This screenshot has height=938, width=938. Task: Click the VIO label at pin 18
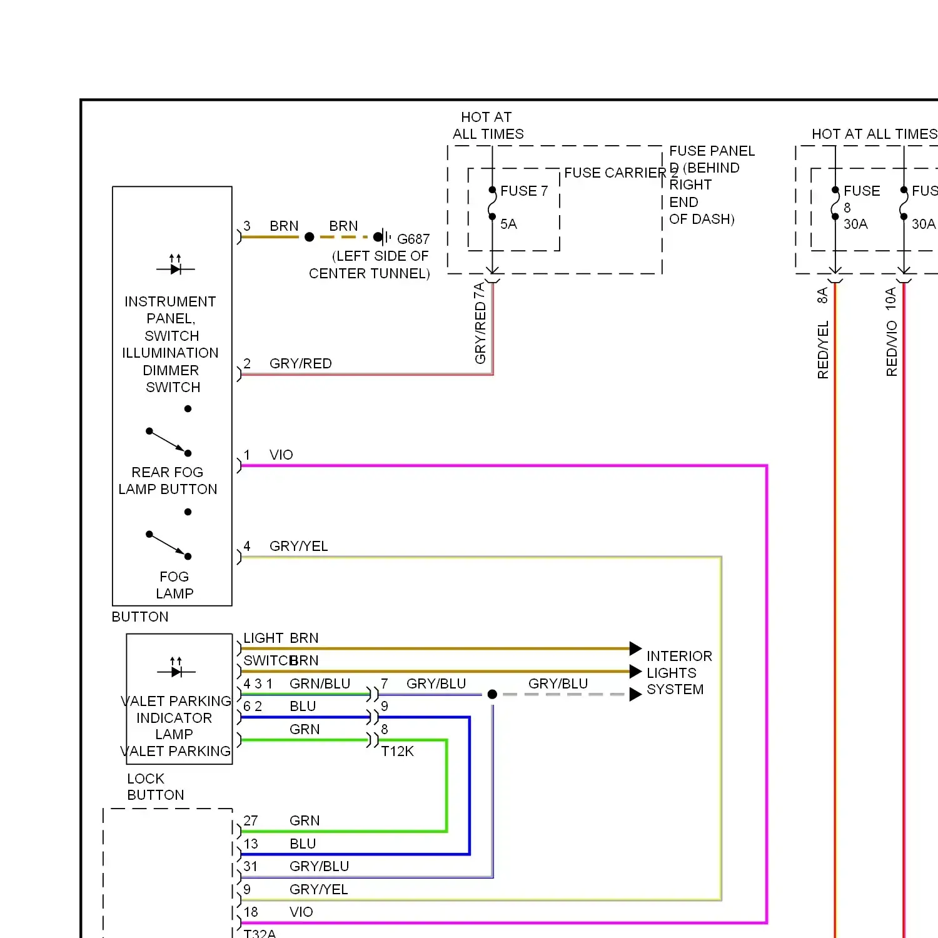[x=301, y=912]
